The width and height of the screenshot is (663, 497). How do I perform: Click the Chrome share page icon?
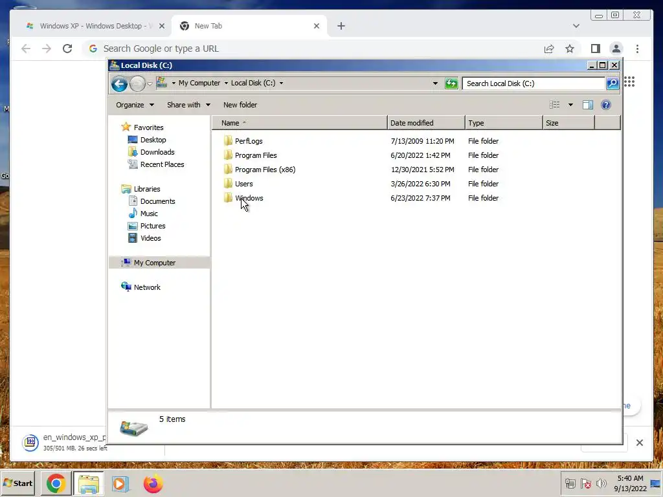pyautogui.click(x=549, y=49)
